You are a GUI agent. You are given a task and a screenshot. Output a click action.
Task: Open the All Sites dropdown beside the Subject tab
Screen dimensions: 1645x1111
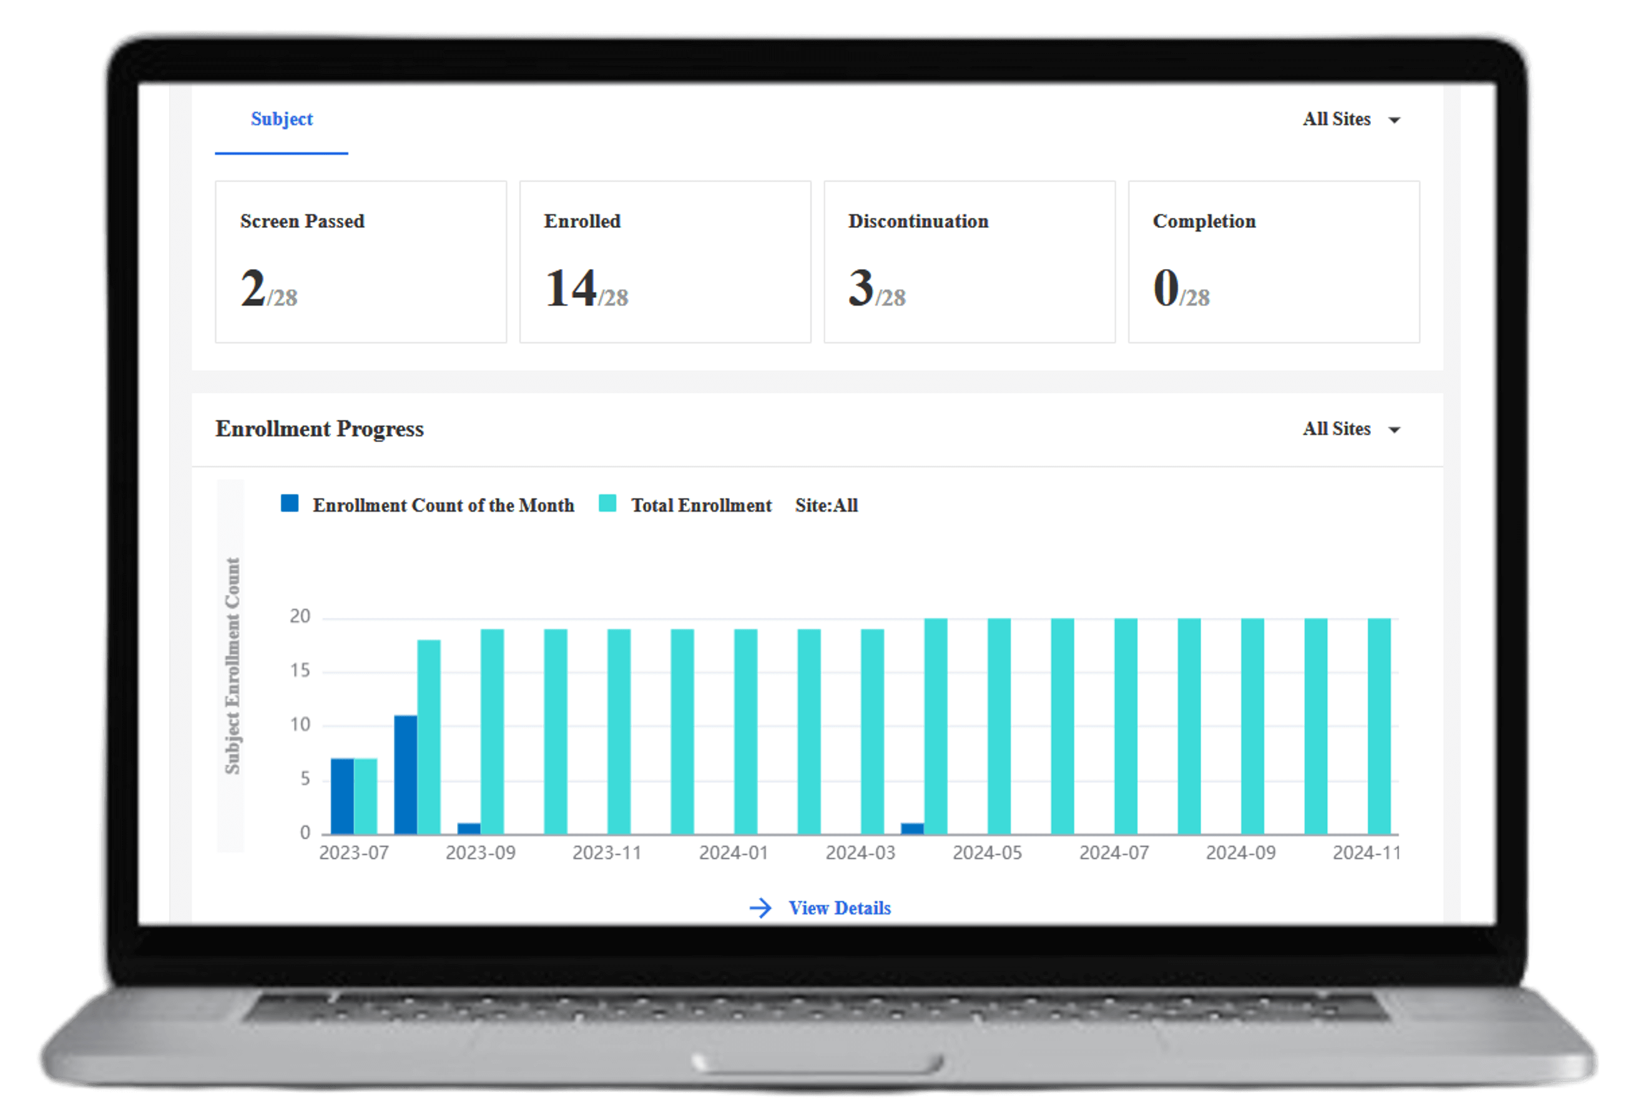pyautogui.click(x=1337, y=119)
